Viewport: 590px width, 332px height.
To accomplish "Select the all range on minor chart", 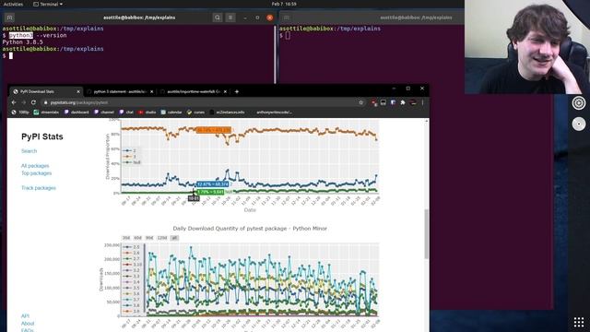I will (x=174, y=238).
